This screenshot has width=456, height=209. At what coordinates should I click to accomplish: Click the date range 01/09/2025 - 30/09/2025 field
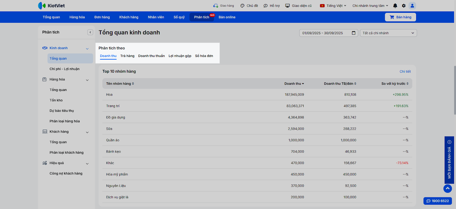point(329,33)
